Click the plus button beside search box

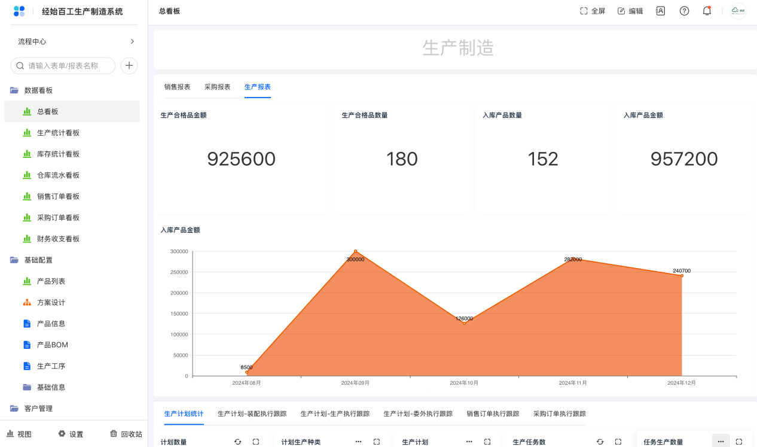pyautogui.click(x=129, y=66)
